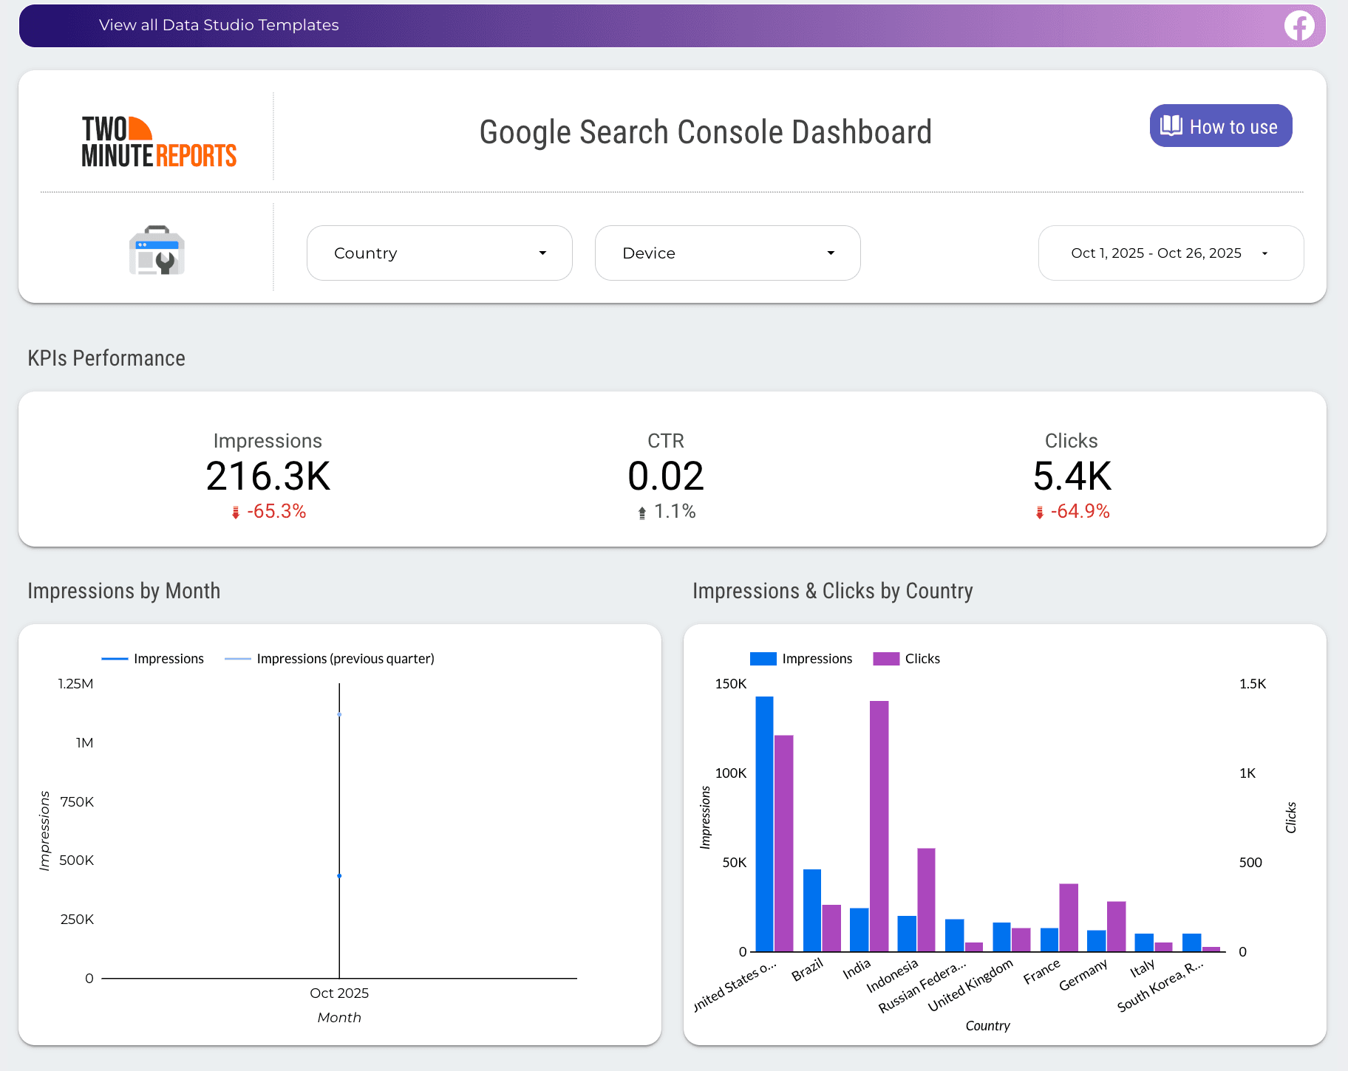Toggle the Impressions (previous quarter) legend

(330, 658)
